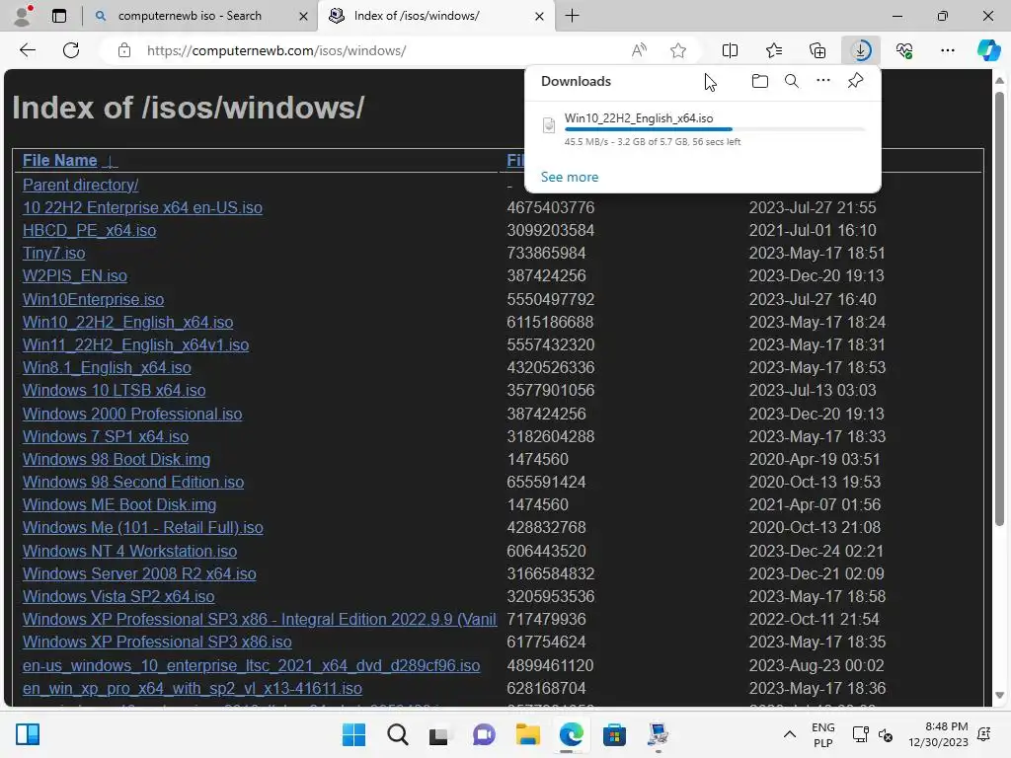Image resolution: width=1011 pixels, height=758 pixels.
Task: Download Win10Enterprise.iso
Action: point(93,299)
